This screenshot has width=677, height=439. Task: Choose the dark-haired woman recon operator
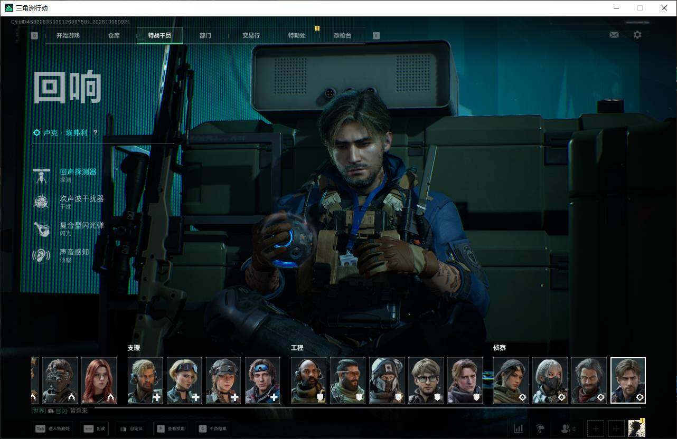(x=511, y=380)
